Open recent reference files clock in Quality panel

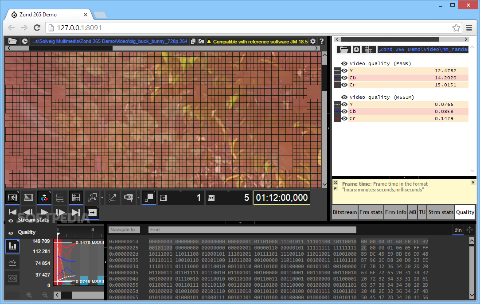[356, 50]
